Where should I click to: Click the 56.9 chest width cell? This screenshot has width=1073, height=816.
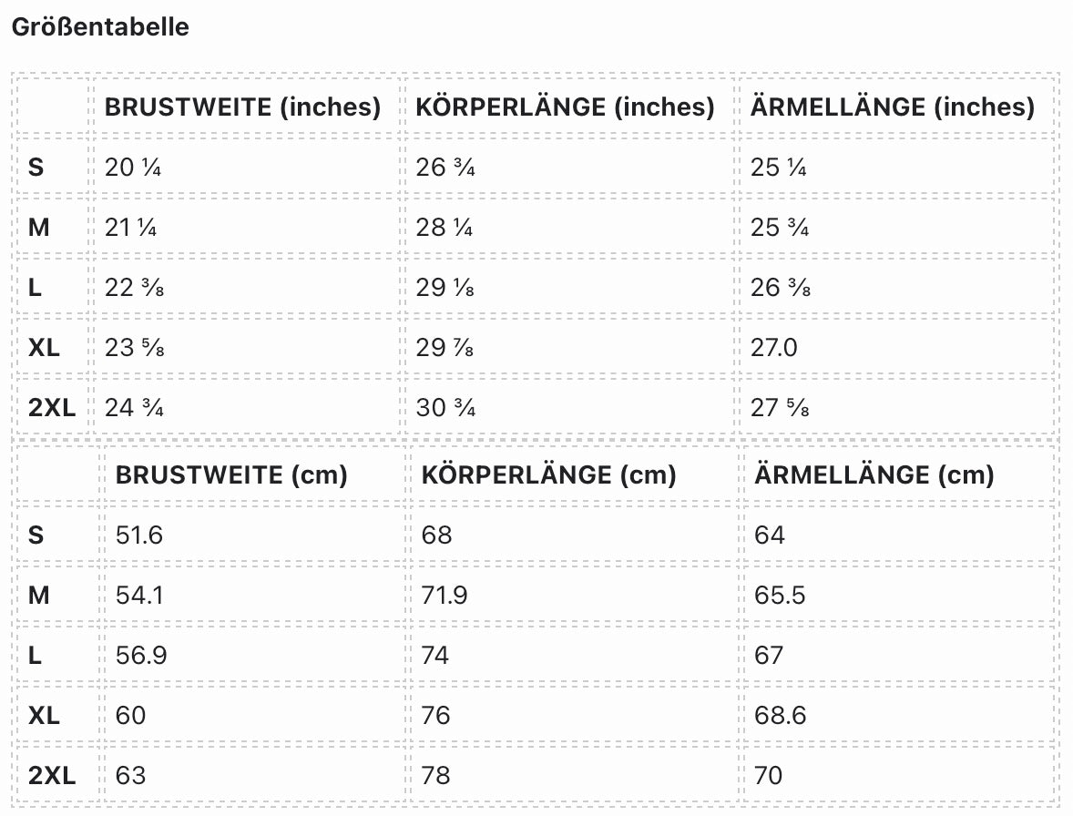click(141, 655)
